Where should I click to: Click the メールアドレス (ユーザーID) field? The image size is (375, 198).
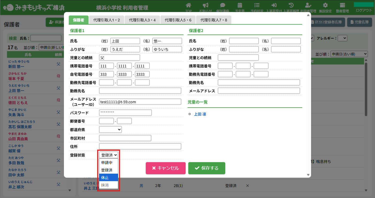(x=140, y=102)
